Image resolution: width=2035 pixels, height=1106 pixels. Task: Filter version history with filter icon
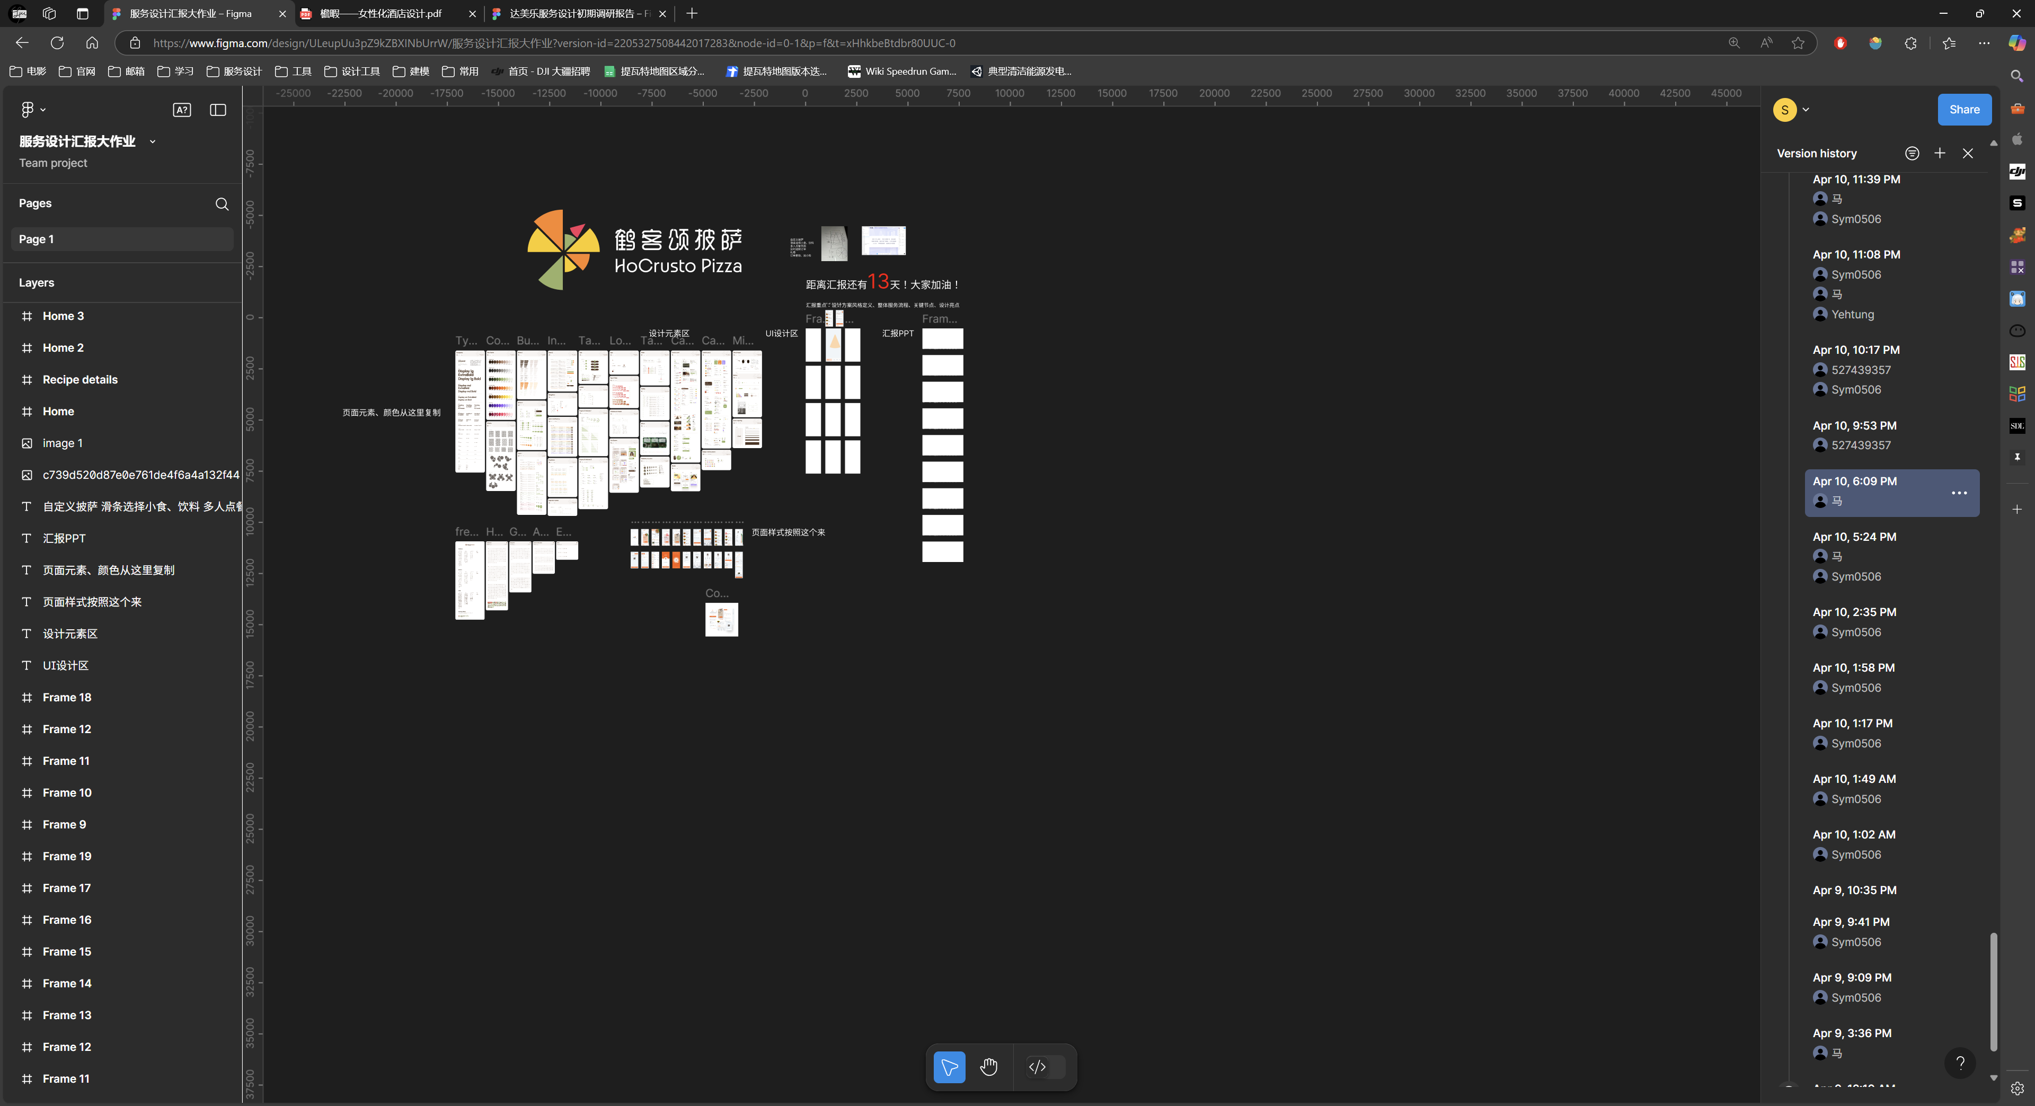tap(1911, 153)
